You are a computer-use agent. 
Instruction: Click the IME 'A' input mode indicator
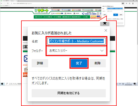123,84
